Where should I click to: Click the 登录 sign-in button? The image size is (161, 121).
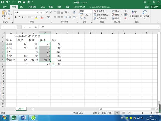(147, 7)
